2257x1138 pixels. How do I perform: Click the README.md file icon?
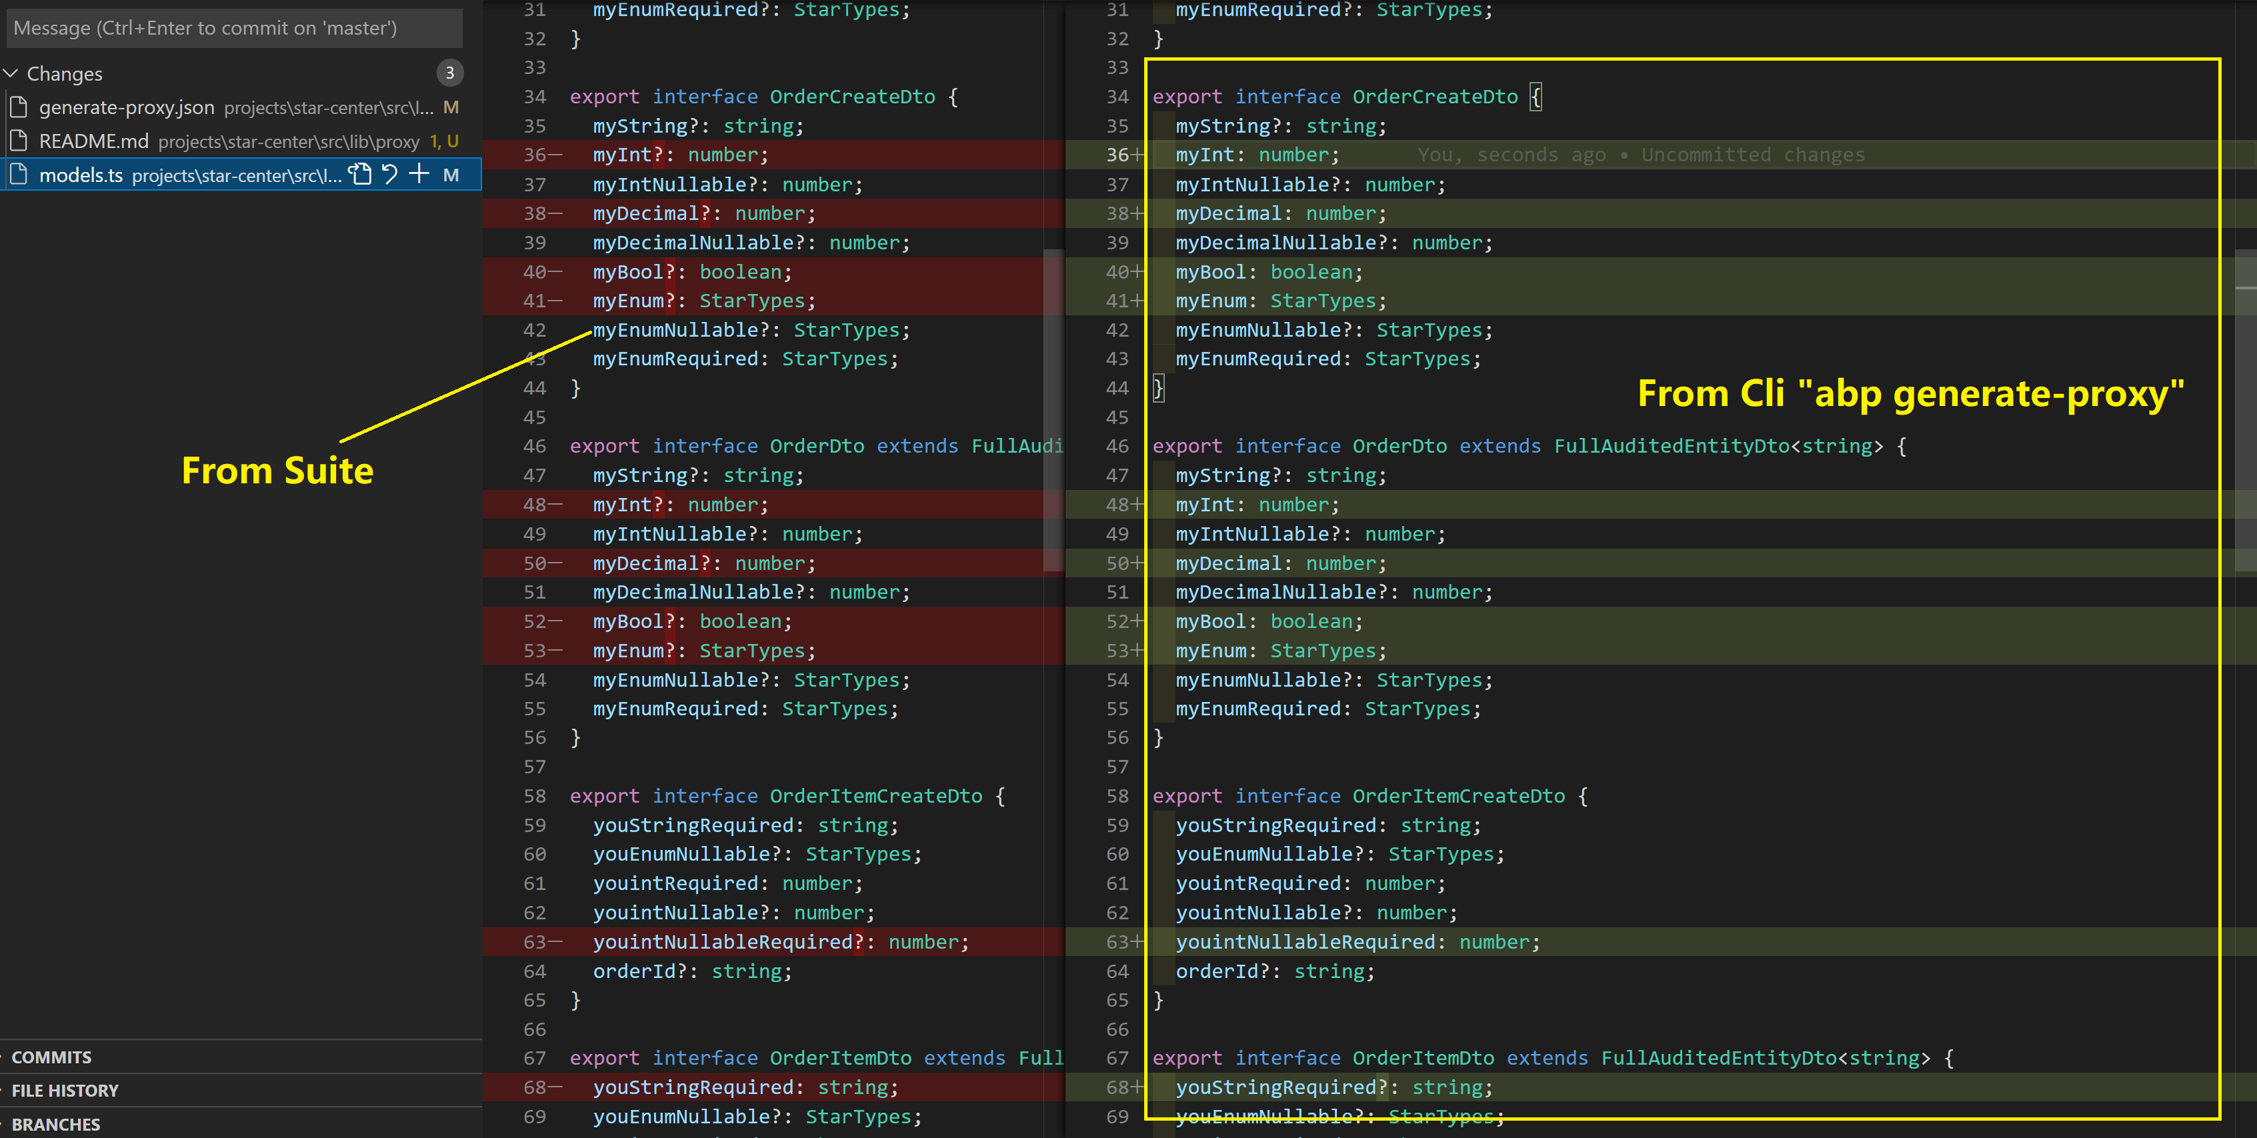pyautogui.click(x=19, y=141)
